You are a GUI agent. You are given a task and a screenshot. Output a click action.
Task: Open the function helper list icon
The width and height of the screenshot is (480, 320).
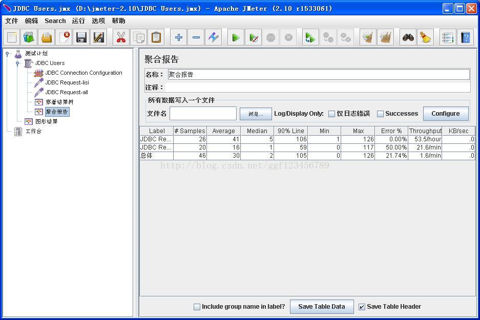click(448, 37)
